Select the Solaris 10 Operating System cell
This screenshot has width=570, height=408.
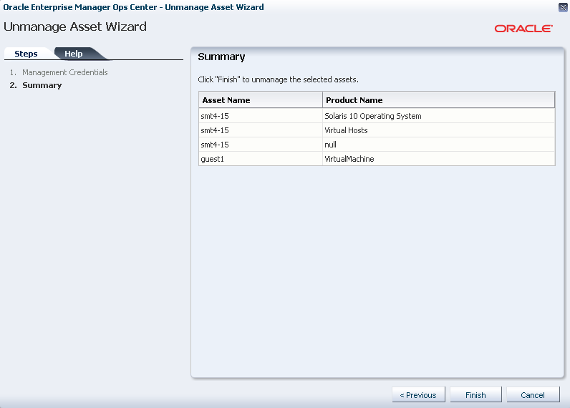[x=438, y=116]
